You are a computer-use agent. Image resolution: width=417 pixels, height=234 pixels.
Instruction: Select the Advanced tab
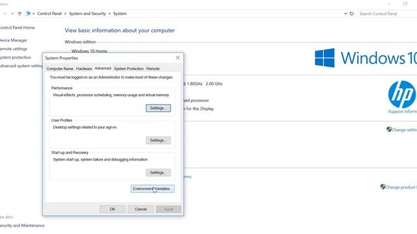click(103, 68)
